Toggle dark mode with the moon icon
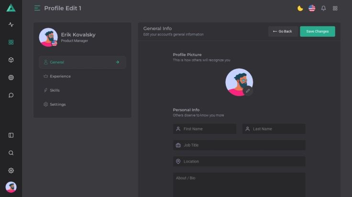 coord(300,8)
